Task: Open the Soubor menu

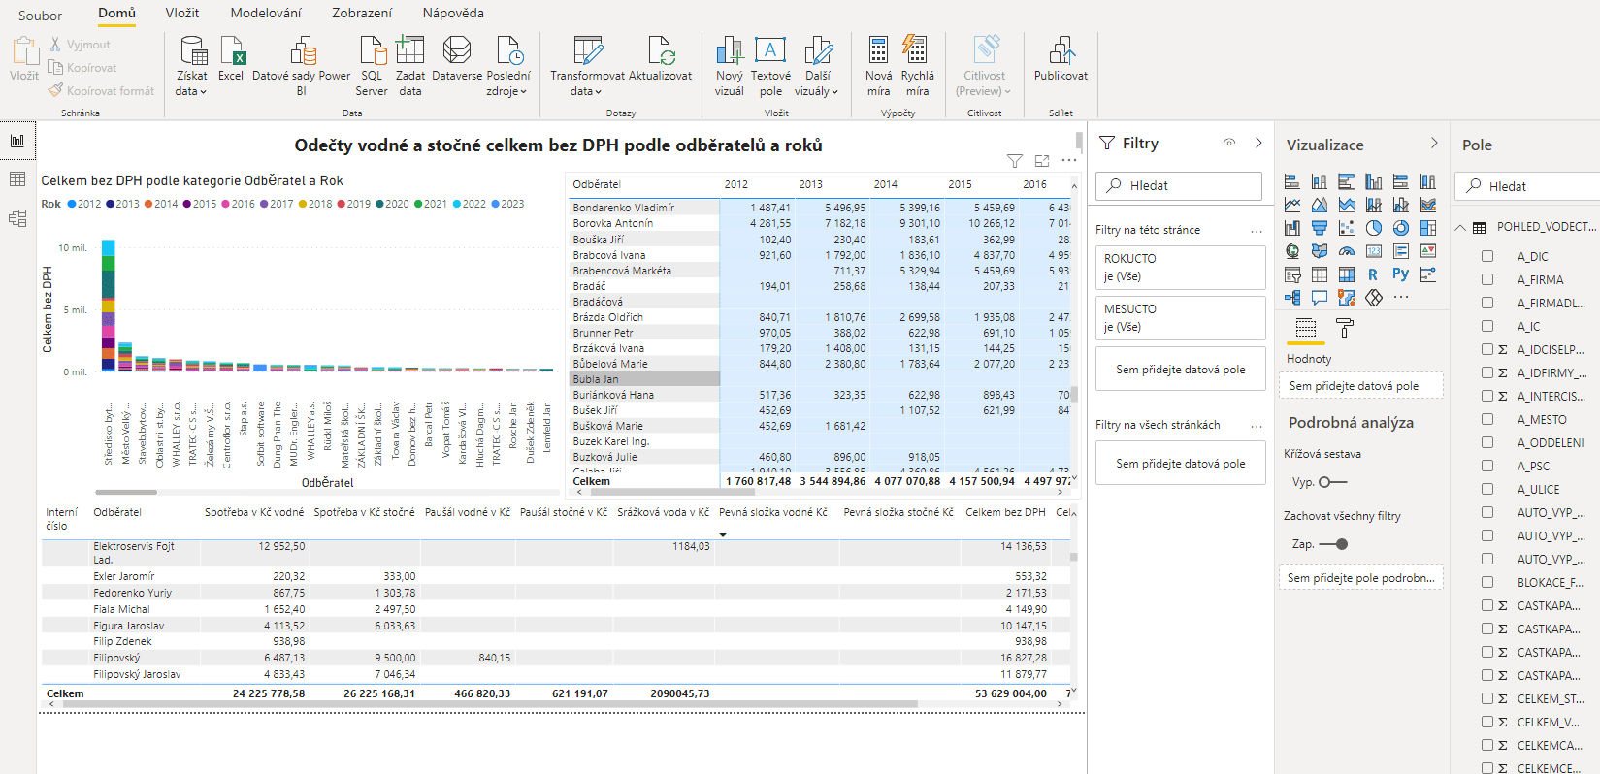Action: (x=40, y=15)
